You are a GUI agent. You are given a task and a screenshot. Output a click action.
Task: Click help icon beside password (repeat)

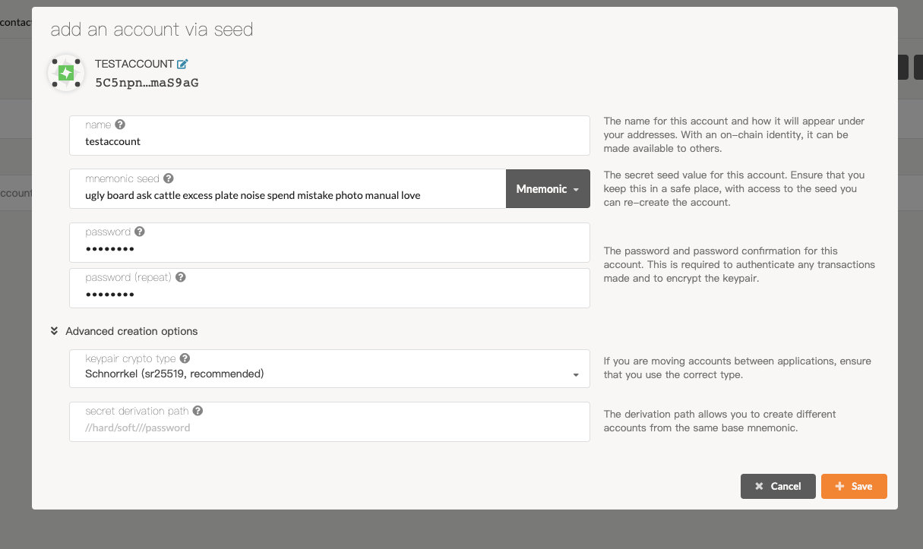point(181,277)
